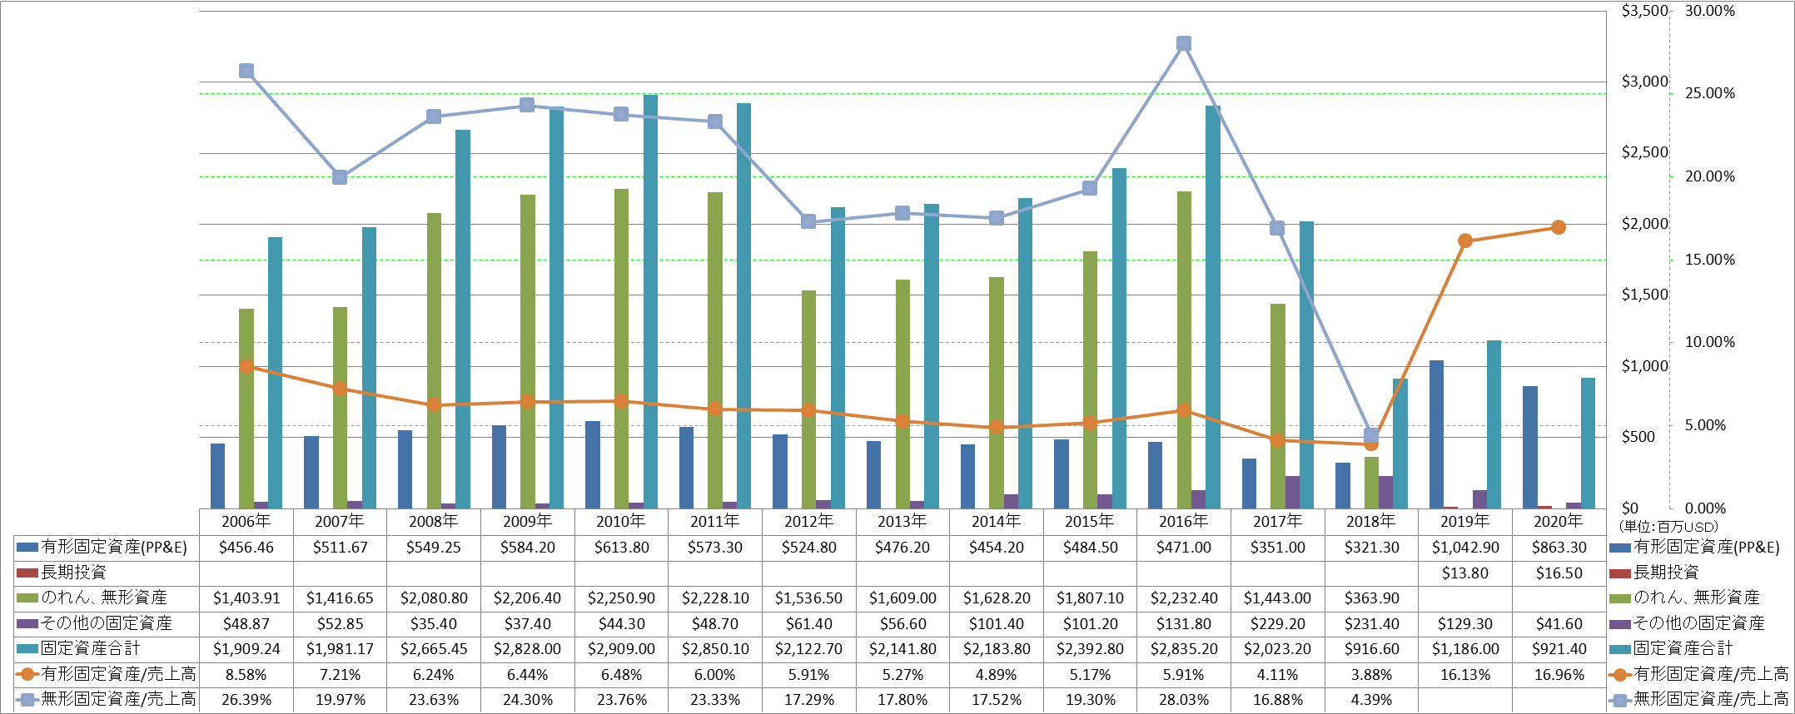Screen dimensions: 1795x714
Task: Select the 長期投資 row header in table
Action: [x=73, y=573]
